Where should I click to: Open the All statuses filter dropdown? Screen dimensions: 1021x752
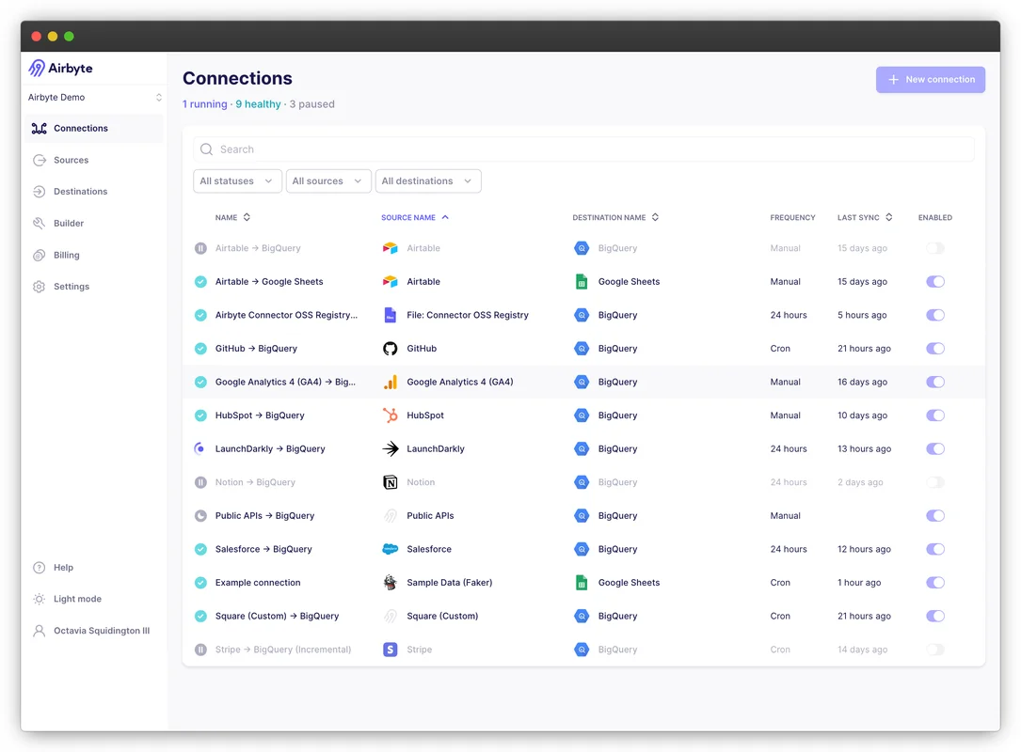tap(237, 180)
